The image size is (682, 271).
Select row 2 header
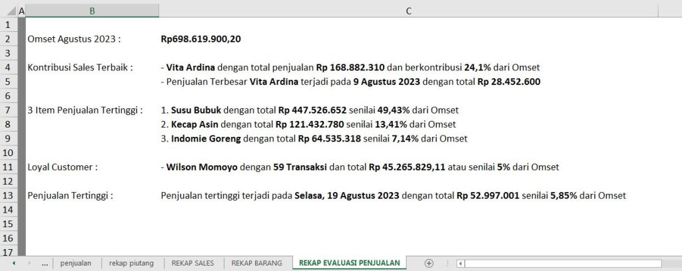pyautogui.click(x=9, y=39)
